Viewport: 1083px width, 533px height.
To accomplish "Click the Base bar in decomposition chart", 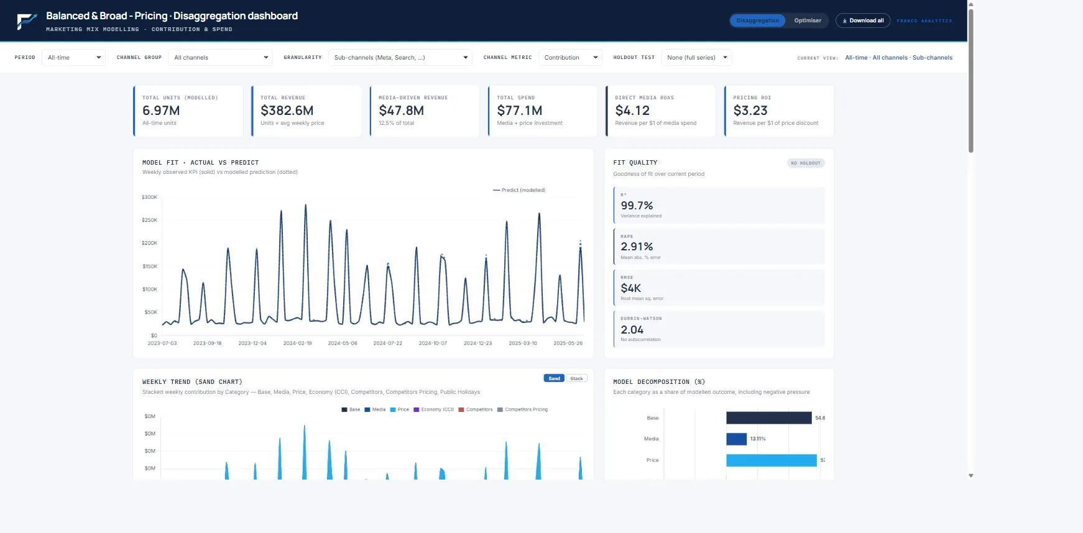I will coord(769,418).
